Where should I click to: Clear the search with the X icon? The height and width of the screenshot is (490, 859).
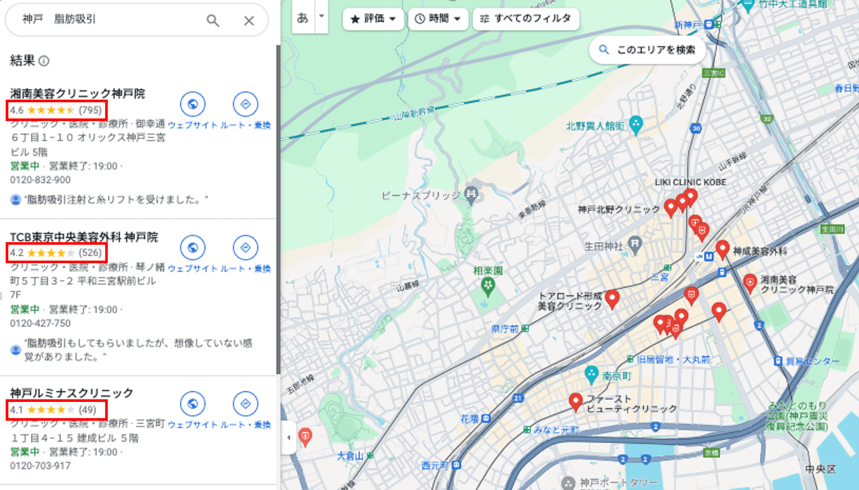[x=249, y=21]
